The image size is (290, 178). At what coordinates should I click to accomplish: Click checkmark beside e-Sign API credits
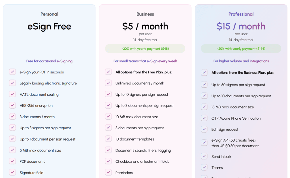[204, 143]
